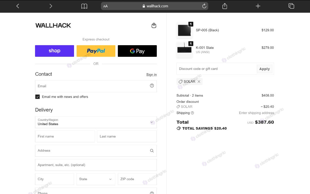Screen dimensions: 310x194
Task: Click the $387.60 total amount
Action: point(264,122)
